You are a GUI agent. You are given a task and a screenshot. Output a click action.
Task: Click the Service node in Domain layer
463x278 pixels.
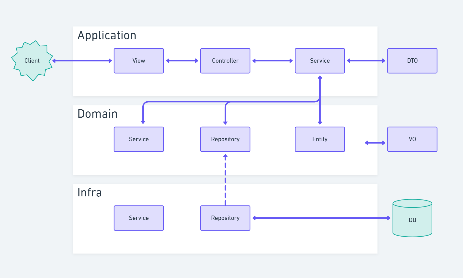pos(138,139)
